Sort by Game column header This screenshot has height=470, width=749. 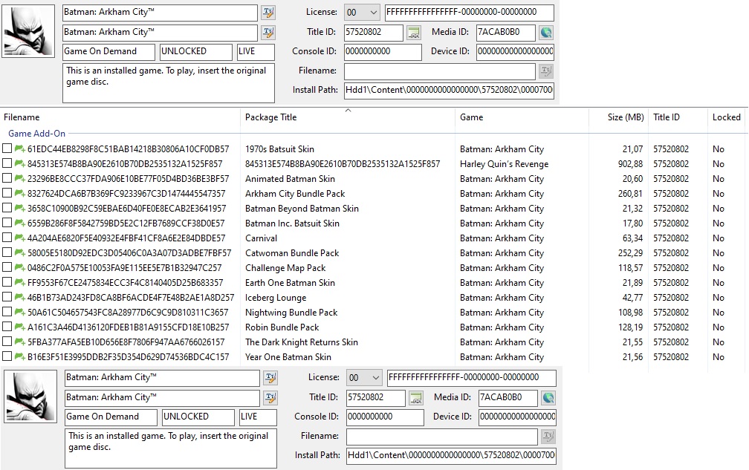[522, 117]
